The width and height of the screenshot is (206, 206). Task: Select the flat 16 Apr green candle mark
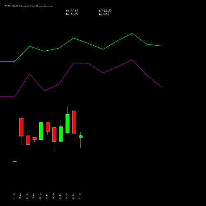tap(15, 162)
